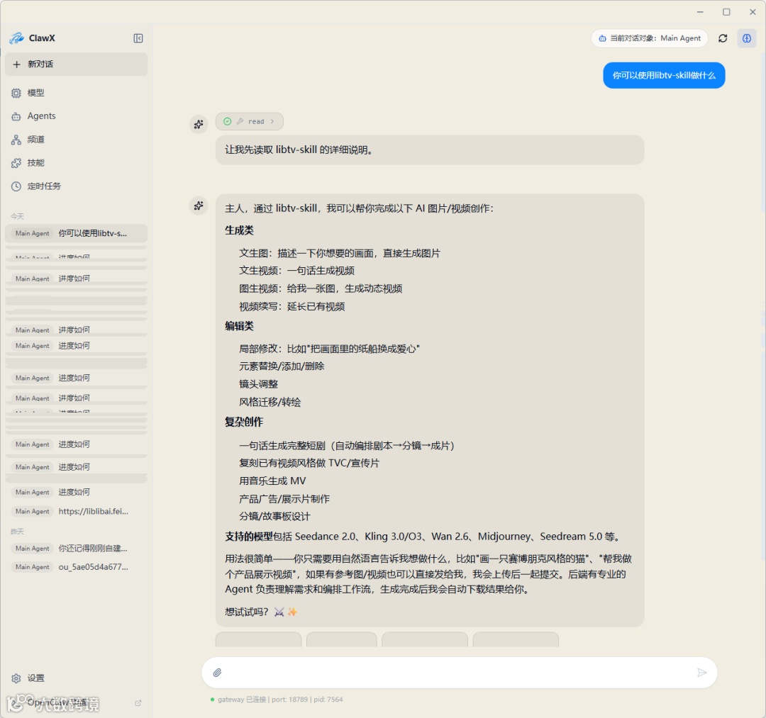Maximize the ClawX window

click(x=726, y=12)
